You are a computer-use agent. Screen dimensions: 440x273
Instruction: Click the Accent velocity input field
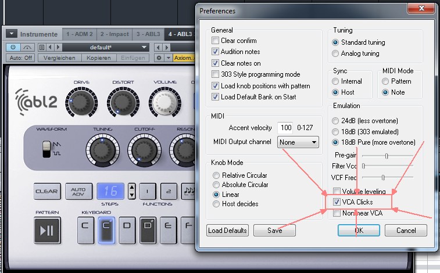pos(285,128)
